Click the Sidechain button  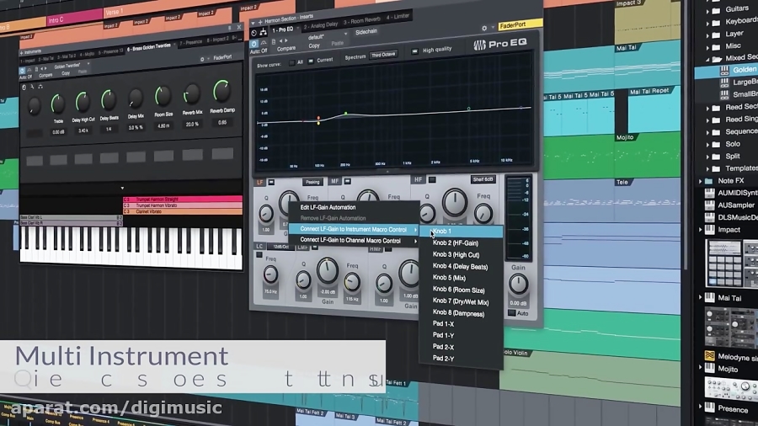pyautogui.click(x=366, y=32)
